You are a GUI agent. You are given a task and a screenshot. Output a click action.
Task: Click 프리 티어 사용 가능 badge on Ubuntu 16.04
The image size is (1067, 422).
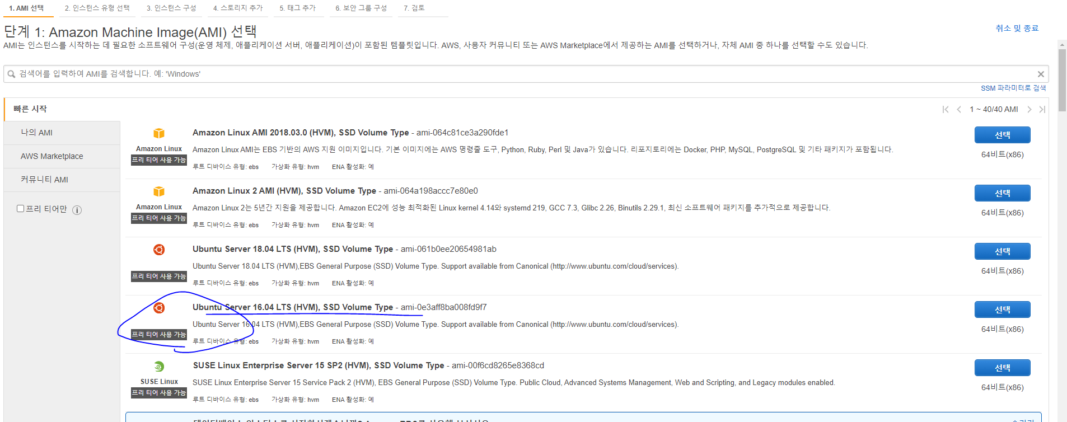(159, 335)
